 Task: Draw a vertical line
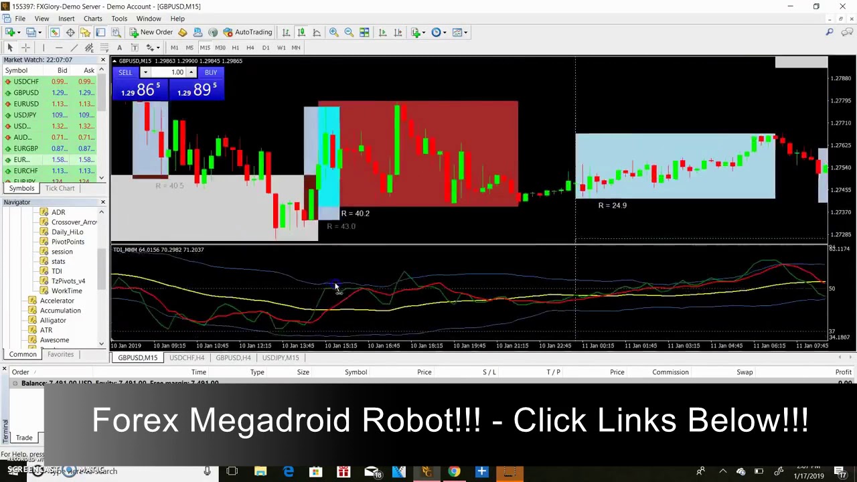[44, 48]
